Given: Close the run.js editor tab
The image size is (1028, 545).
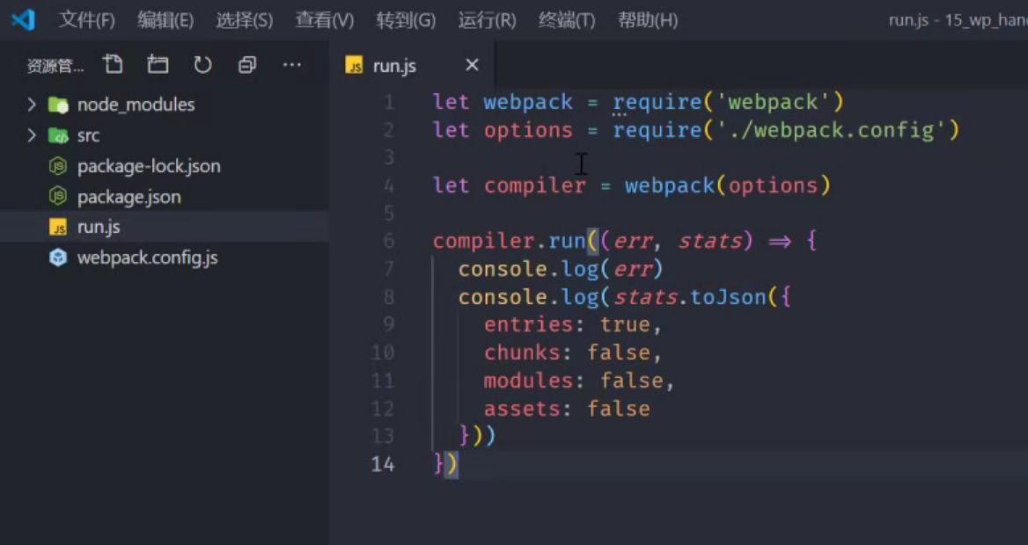Looking at the screenshot, I should (x=472, y=65).
